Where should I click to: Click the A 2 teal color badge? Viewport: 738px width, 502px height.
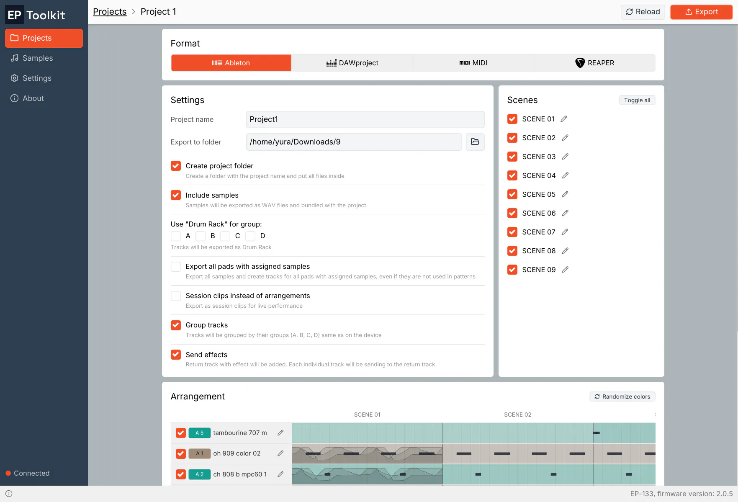[200, 474]
